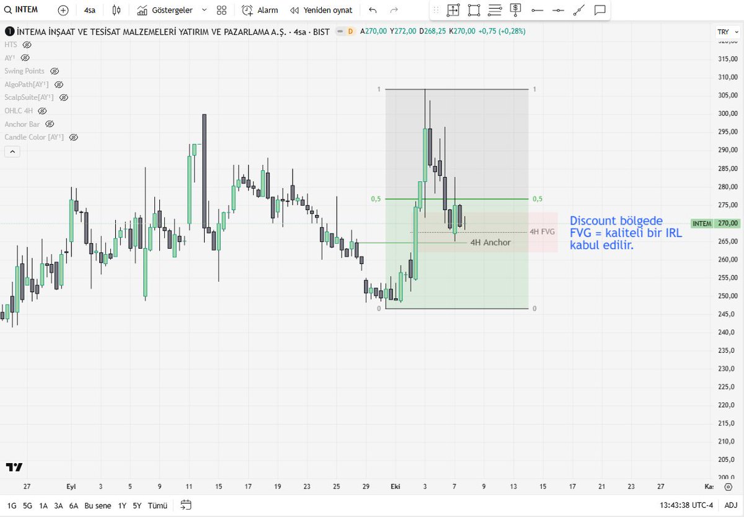Image resolution: width=744 pixels, height=517 pixels.
Task: Show the Candle Color [AY¹] indicator
Action: [73, 137]
